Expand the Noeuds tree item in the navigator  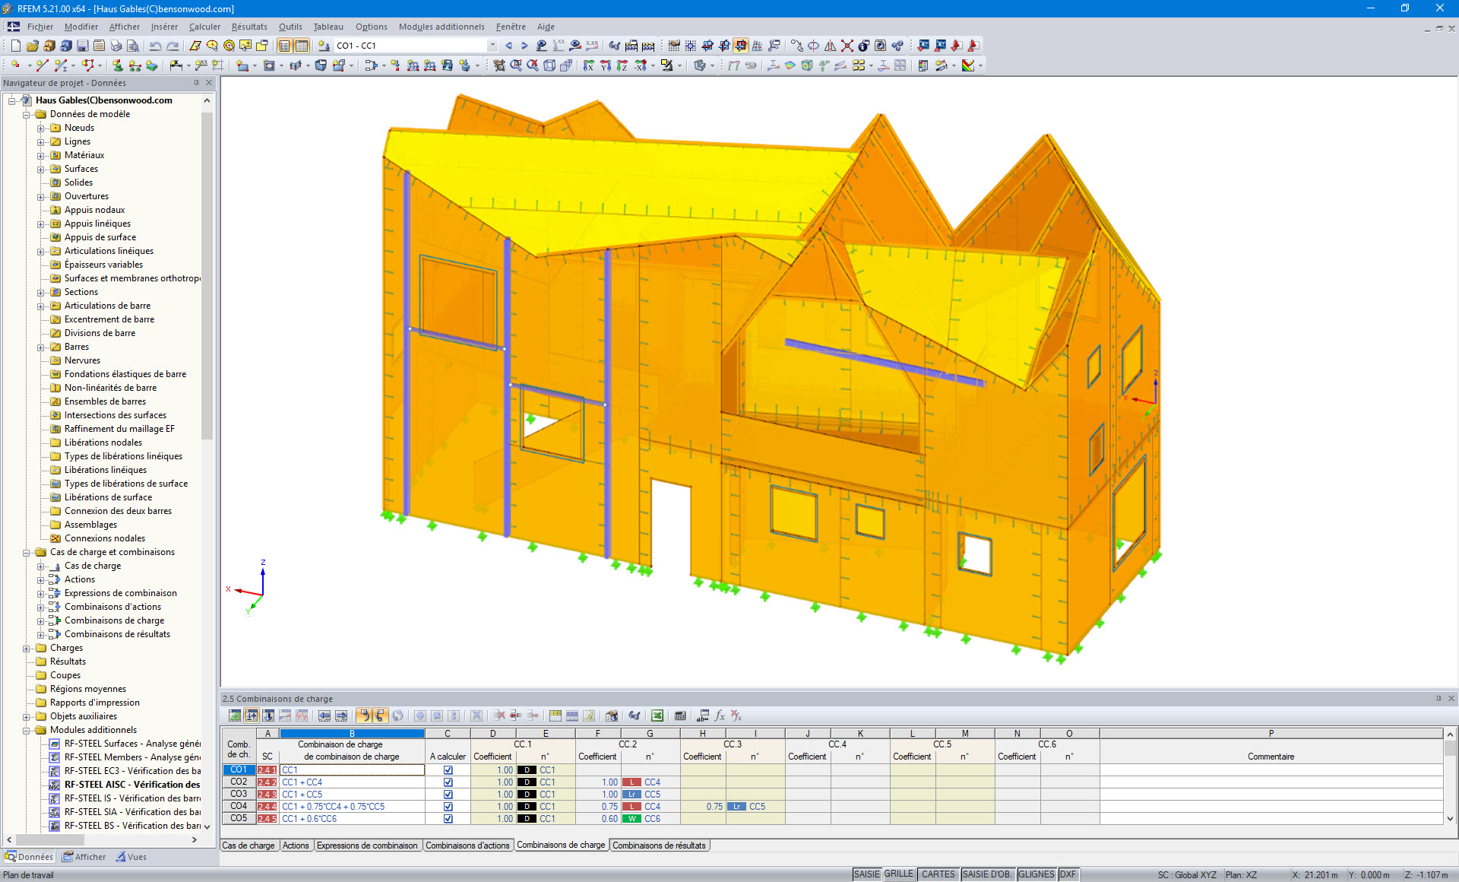[42, 127]
